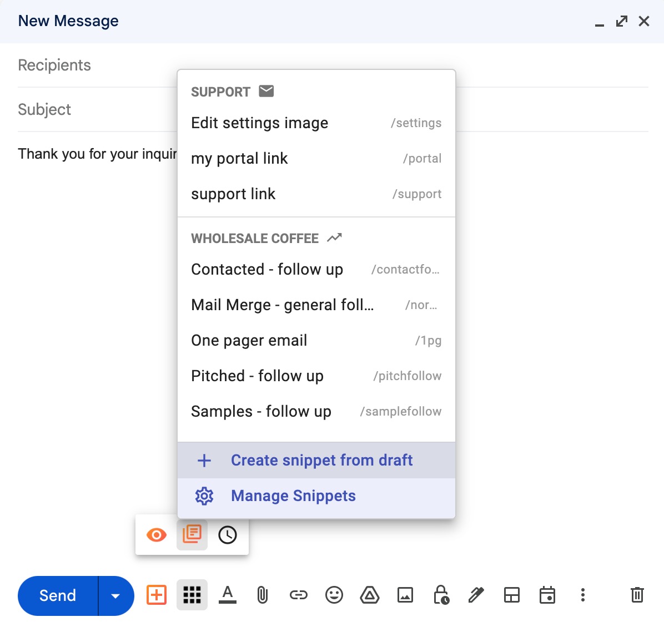The image size is (664, 627).
Task: Enable confidential mode with the lock icon
Action: pos(441,595)
